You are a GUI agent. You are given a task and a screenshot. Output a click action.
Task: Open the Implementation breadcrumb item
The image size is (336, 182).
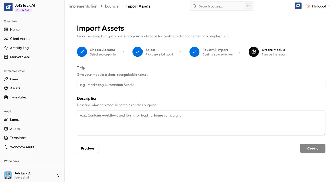coord(83,6)
